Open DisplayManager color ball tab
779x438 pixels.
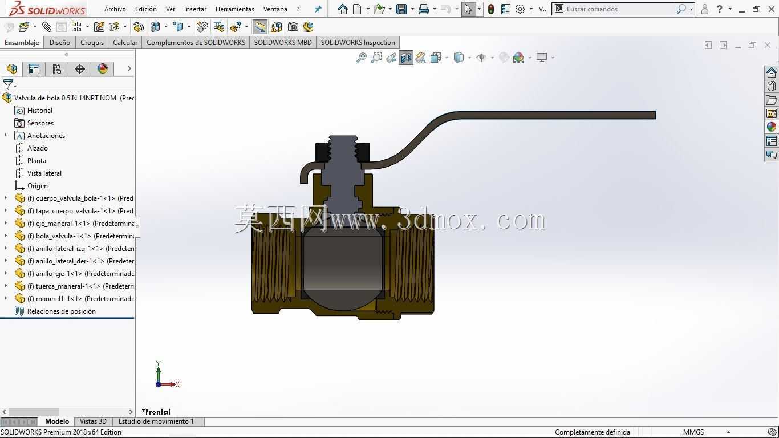[x=103, y=69]
